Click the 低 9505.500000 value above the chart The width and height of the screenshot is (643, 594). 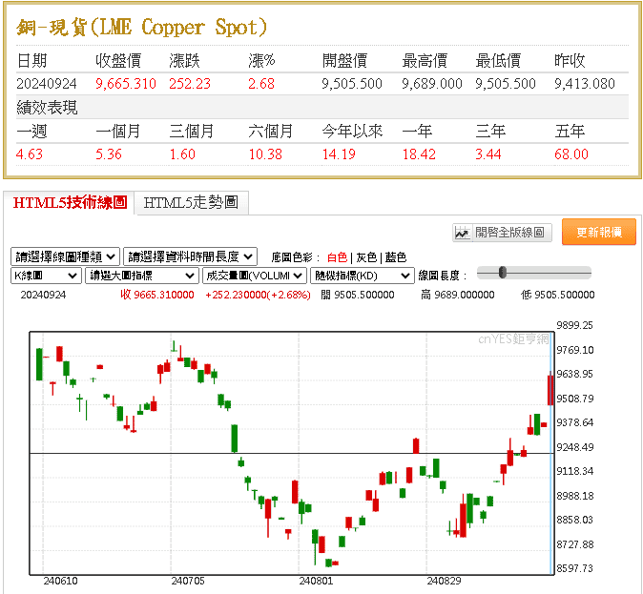(x=558, y=295)
